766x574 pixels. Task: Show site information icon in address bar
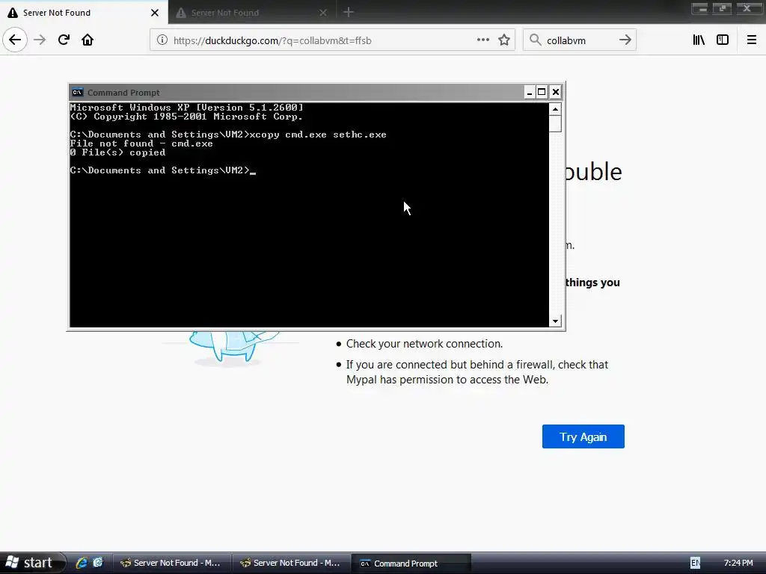[162, 40]
